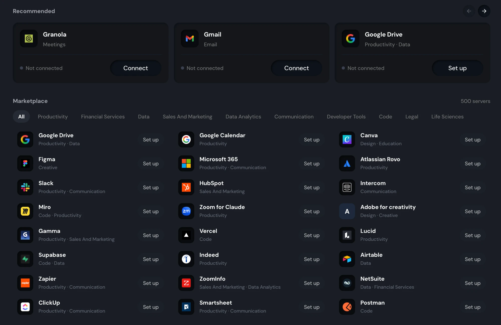Click the Airtable icon
The width and height of the screenshot is (501, 325).
click(x=347, y=259)
